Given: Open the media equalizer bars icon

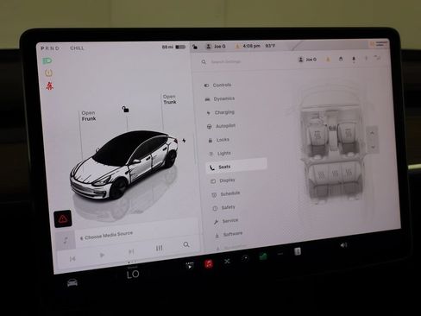Looking at the screenshot, I should click(159, 248).
